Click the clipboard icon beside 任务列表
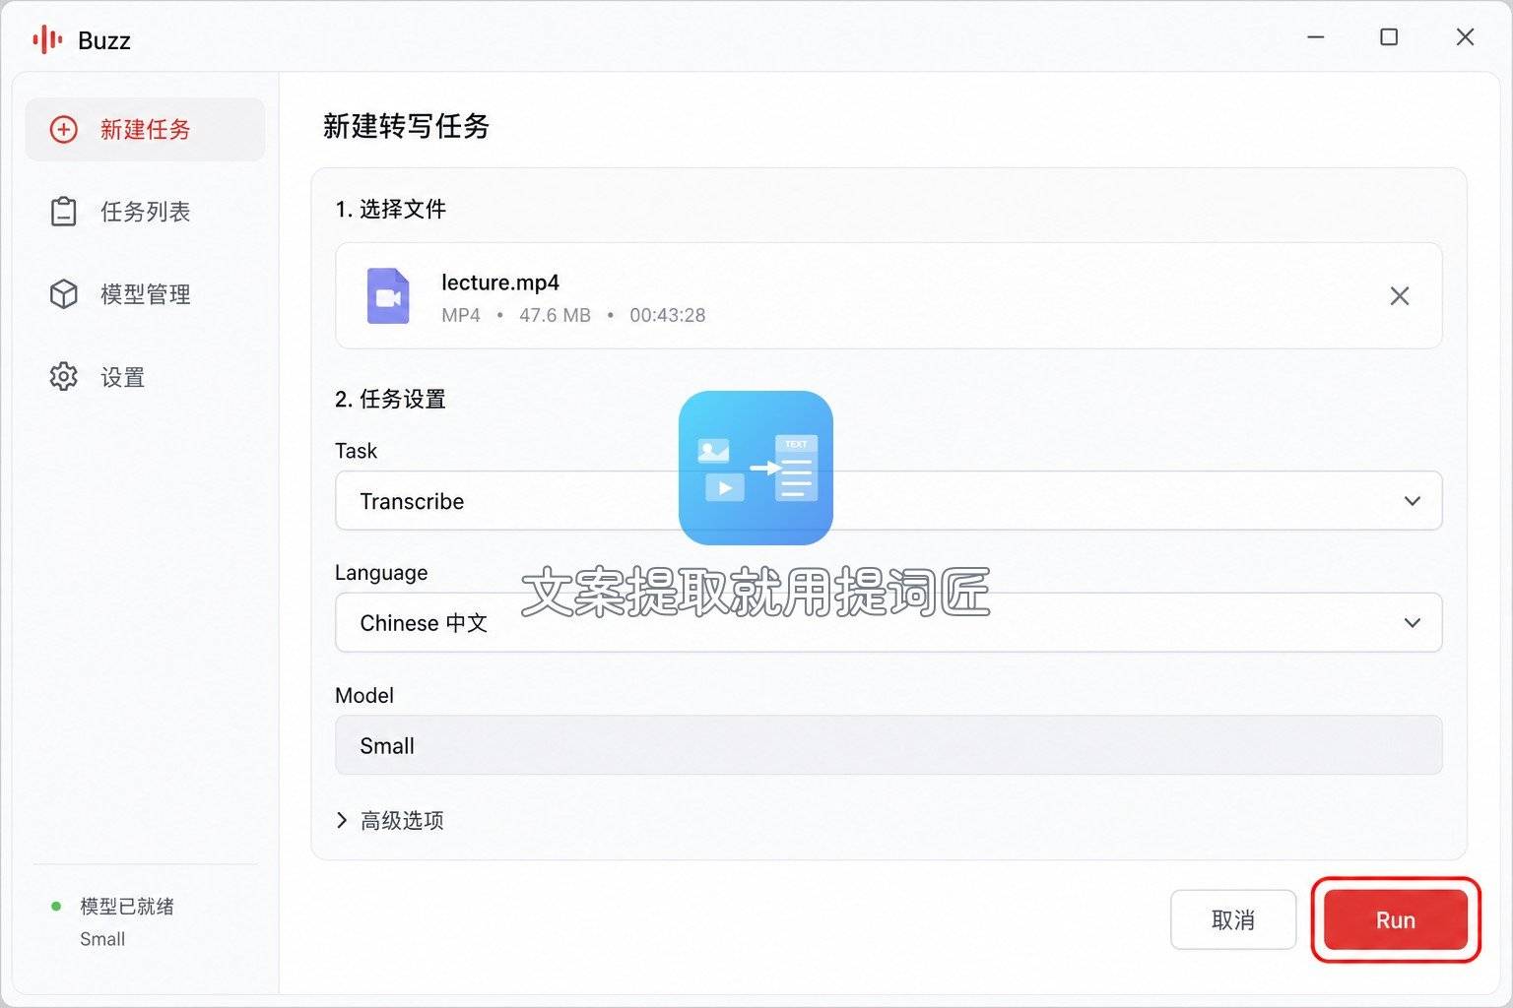 coord(64,212)
